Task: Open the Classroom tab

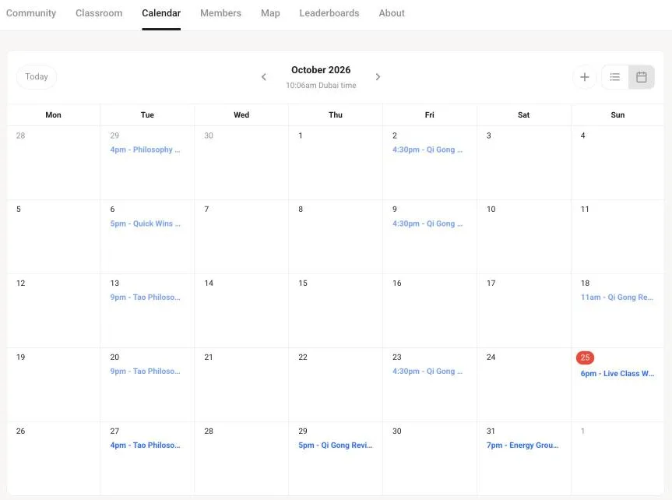Action: pos(99,13)
